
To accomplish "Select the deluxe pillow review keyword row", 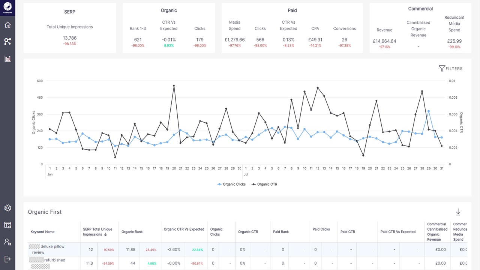I will pos(247,249).
